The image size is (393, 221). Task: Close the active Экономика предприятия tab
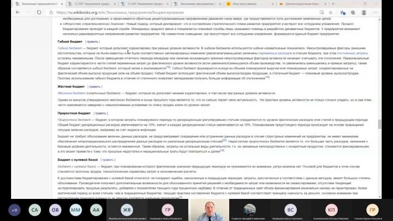pyautogui.click(x=61, y=4)
